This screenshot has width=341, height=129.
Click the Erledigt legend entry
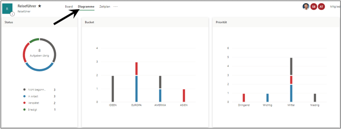pyautogui.click(x=39, y=110)
